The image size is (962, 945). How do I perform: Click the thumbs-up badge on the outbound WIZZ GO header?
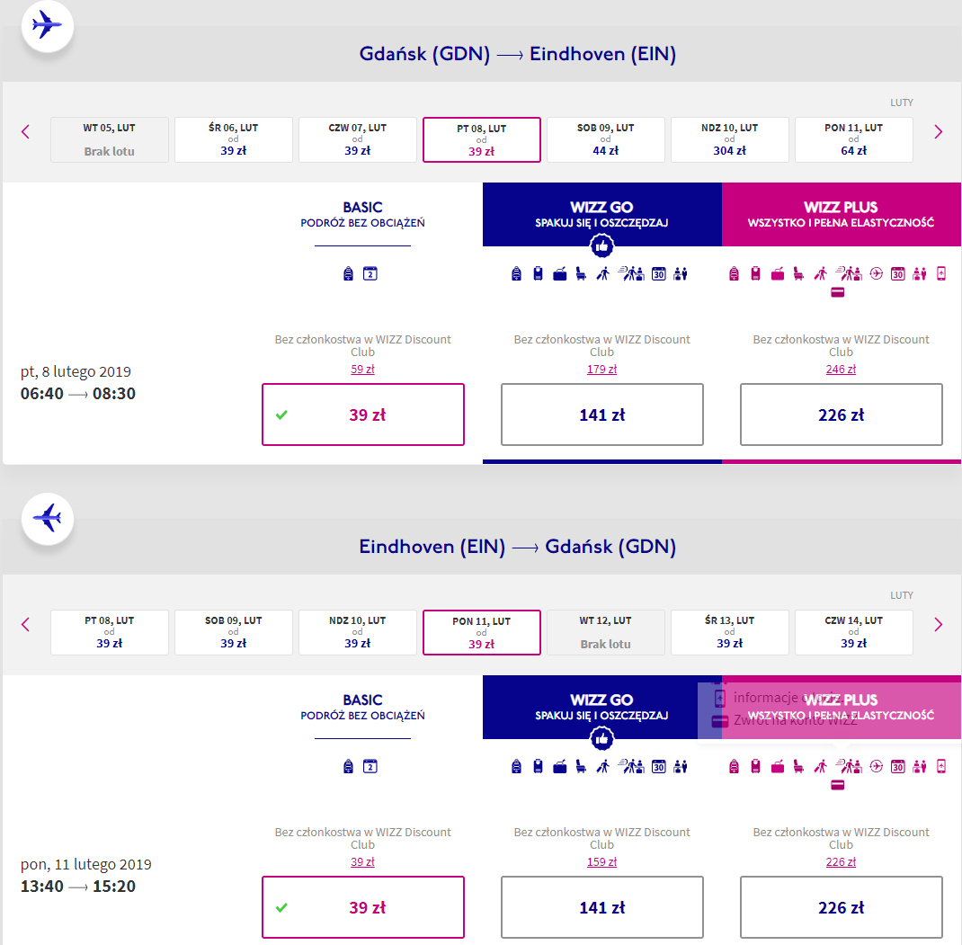click(x=601, y=246)
